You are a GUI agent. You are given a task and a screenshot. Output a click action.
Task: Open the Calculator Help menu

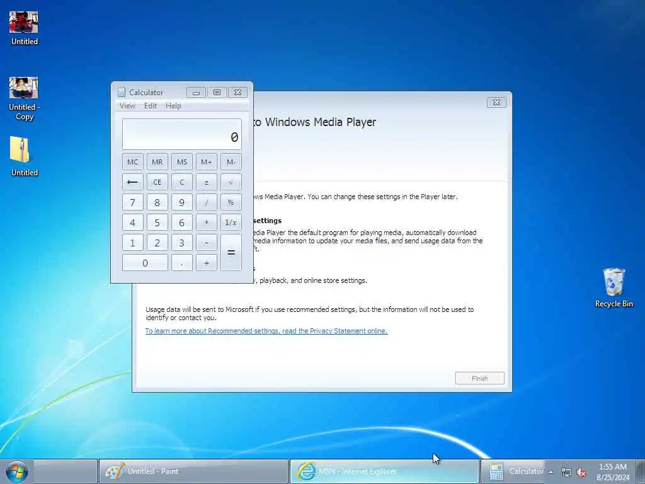[173, 106]
